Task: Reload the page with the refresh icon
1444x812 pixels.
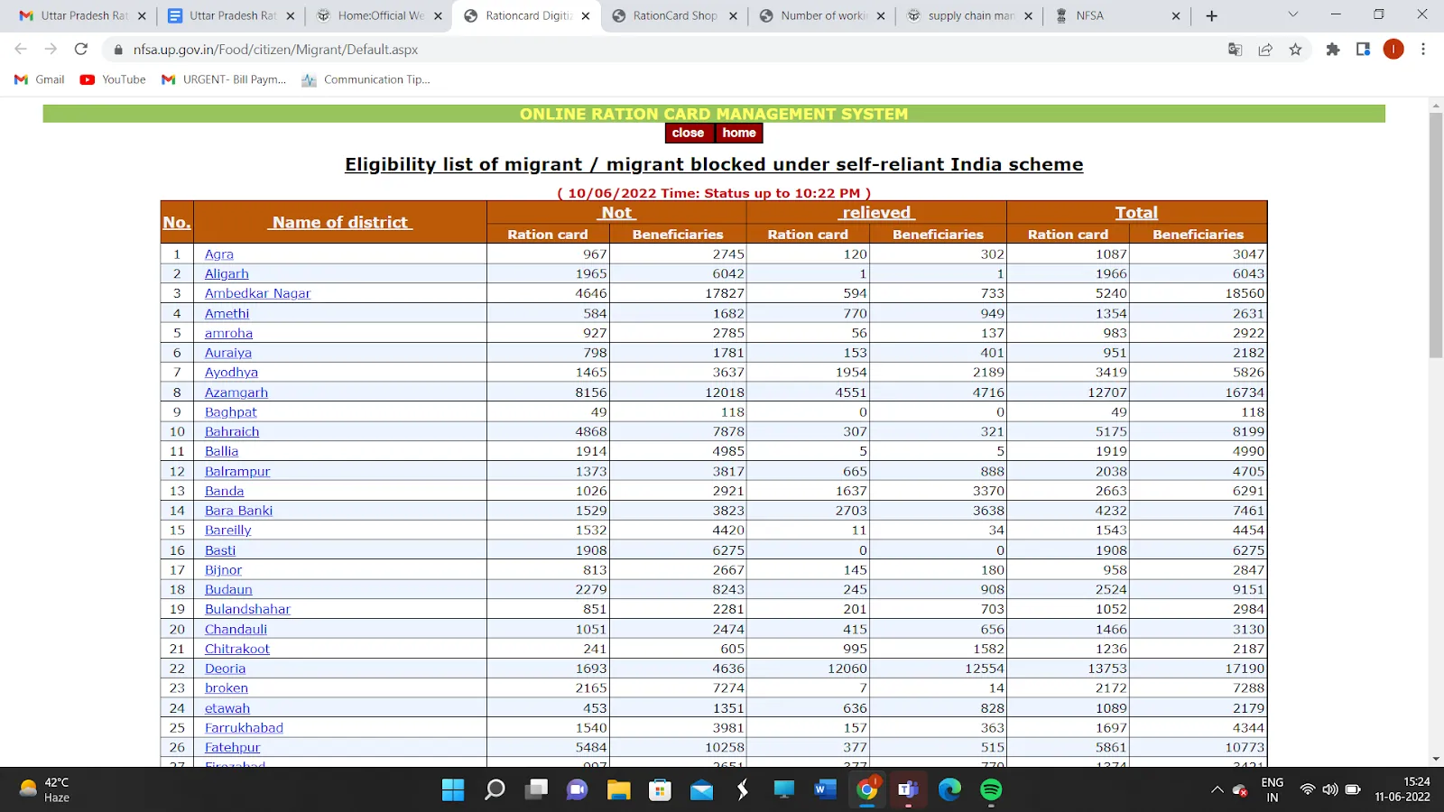Action: tap(81, 49)
